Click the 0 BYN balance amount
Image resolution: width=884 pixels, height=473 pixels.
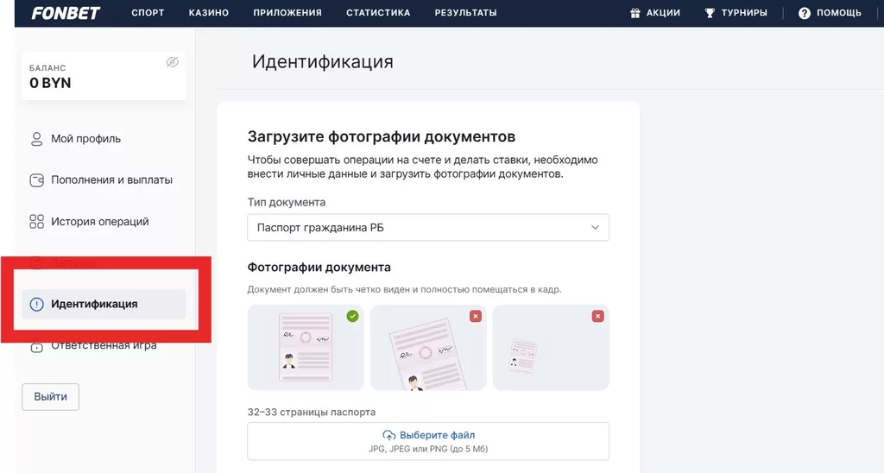point(50,83)
